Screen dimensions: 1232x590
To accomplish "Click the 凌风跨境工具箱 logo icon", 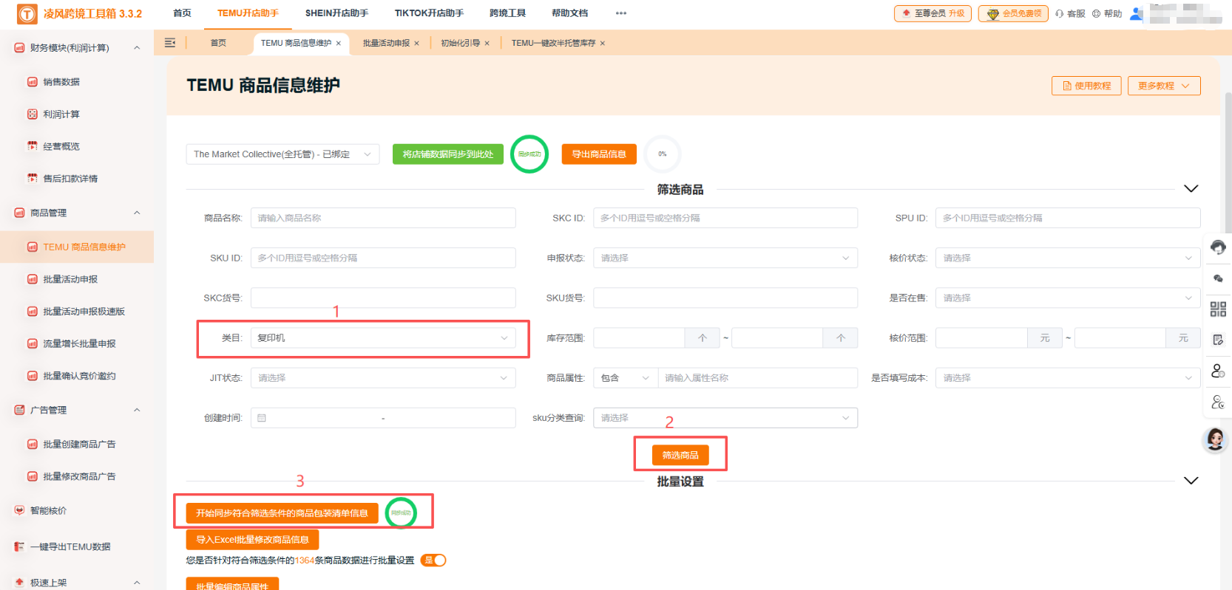I will [x=27, y=14].
